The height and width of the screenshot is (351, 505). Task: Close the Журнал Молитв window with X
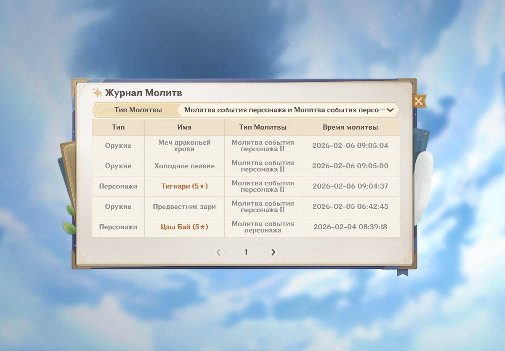(419, 101)
